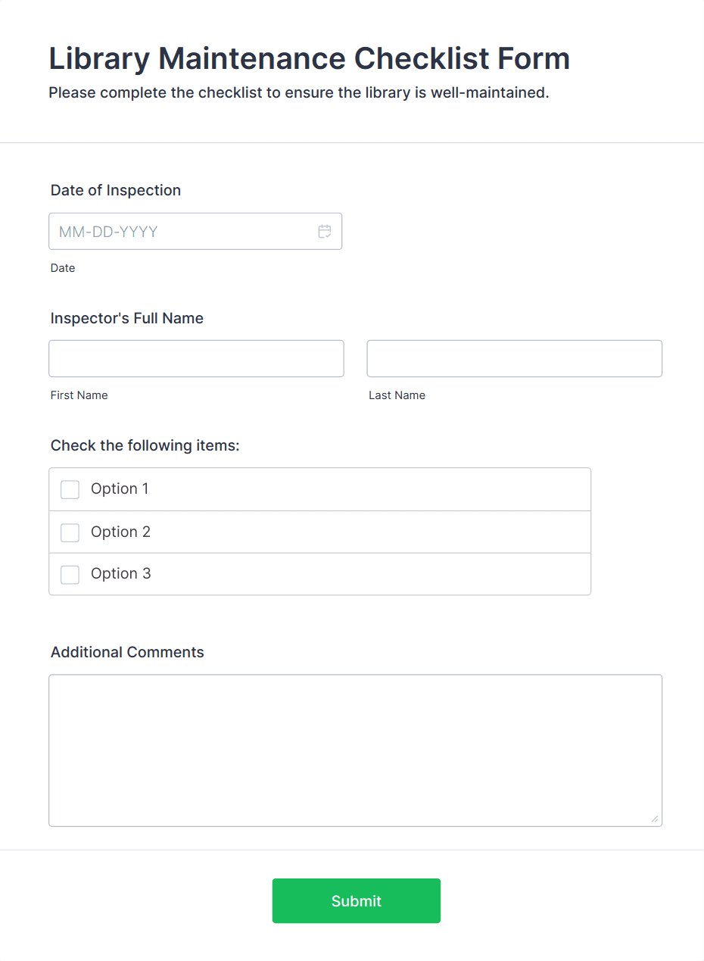This screenshot has height=961, width=704.
Task: Click the Library Maintenance Checklist Form heading
Action: (309, 58)
